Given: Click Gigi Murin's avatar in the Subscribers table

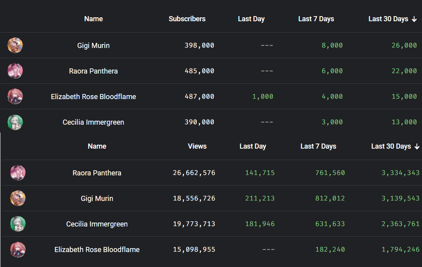Looking at the screenshot, I should point(15,46).
